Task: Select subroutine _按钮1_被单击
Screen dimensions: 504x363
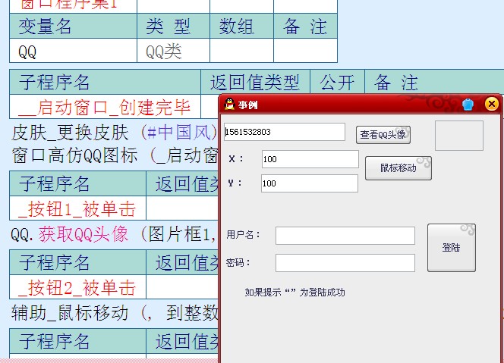Action: [x=77, y=208]
